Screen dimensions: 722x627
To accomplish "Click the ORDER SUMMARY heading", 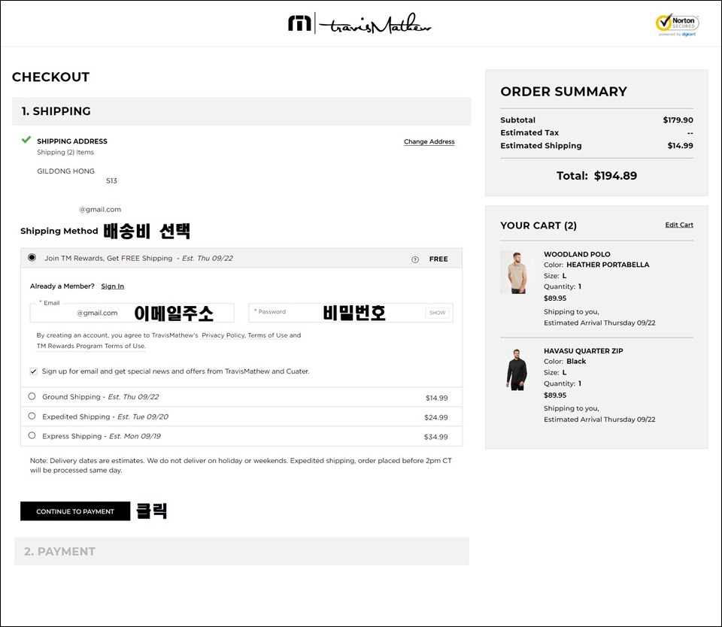I will (x=563, y=92).
